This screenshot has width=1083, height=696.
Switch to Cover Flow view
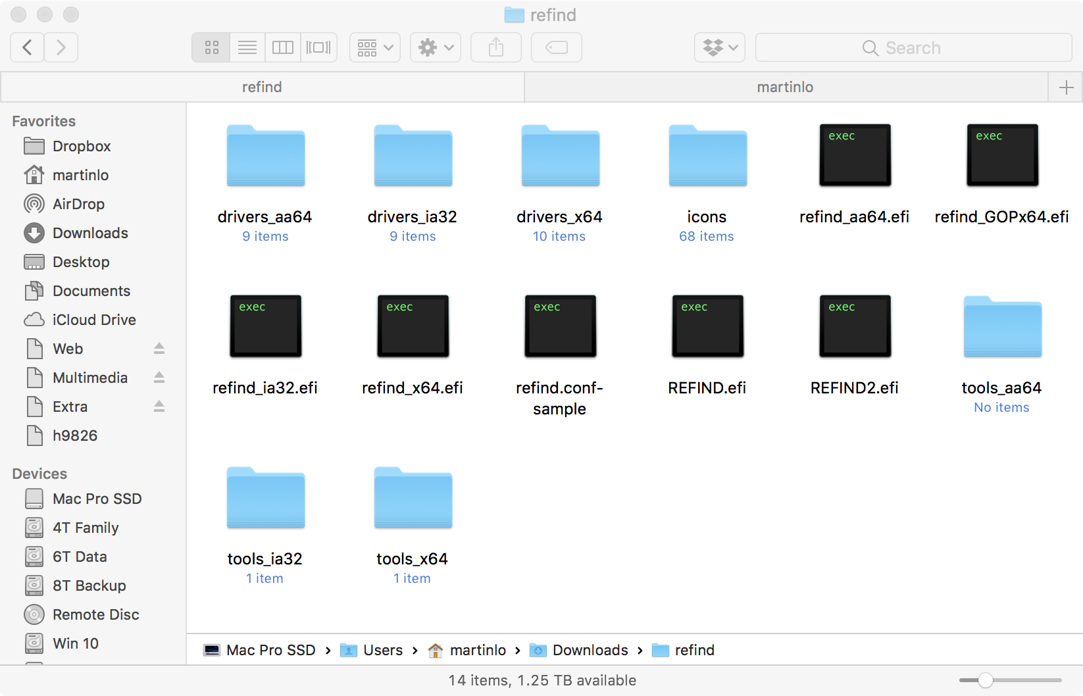319,47
